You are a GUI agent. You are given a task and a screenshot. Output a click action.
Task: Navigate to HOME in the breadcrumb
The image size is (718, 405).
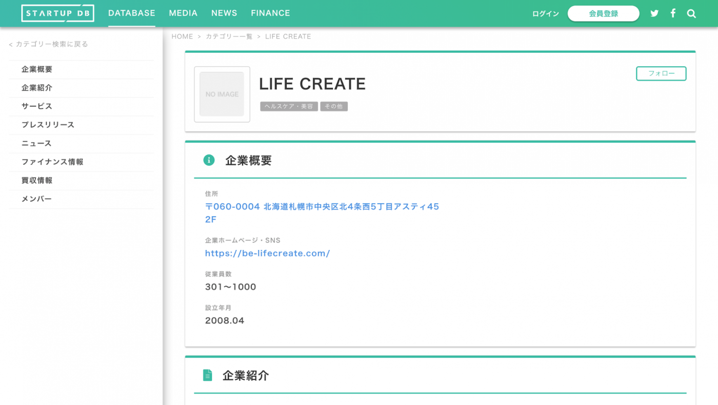(x=183, y=36)
